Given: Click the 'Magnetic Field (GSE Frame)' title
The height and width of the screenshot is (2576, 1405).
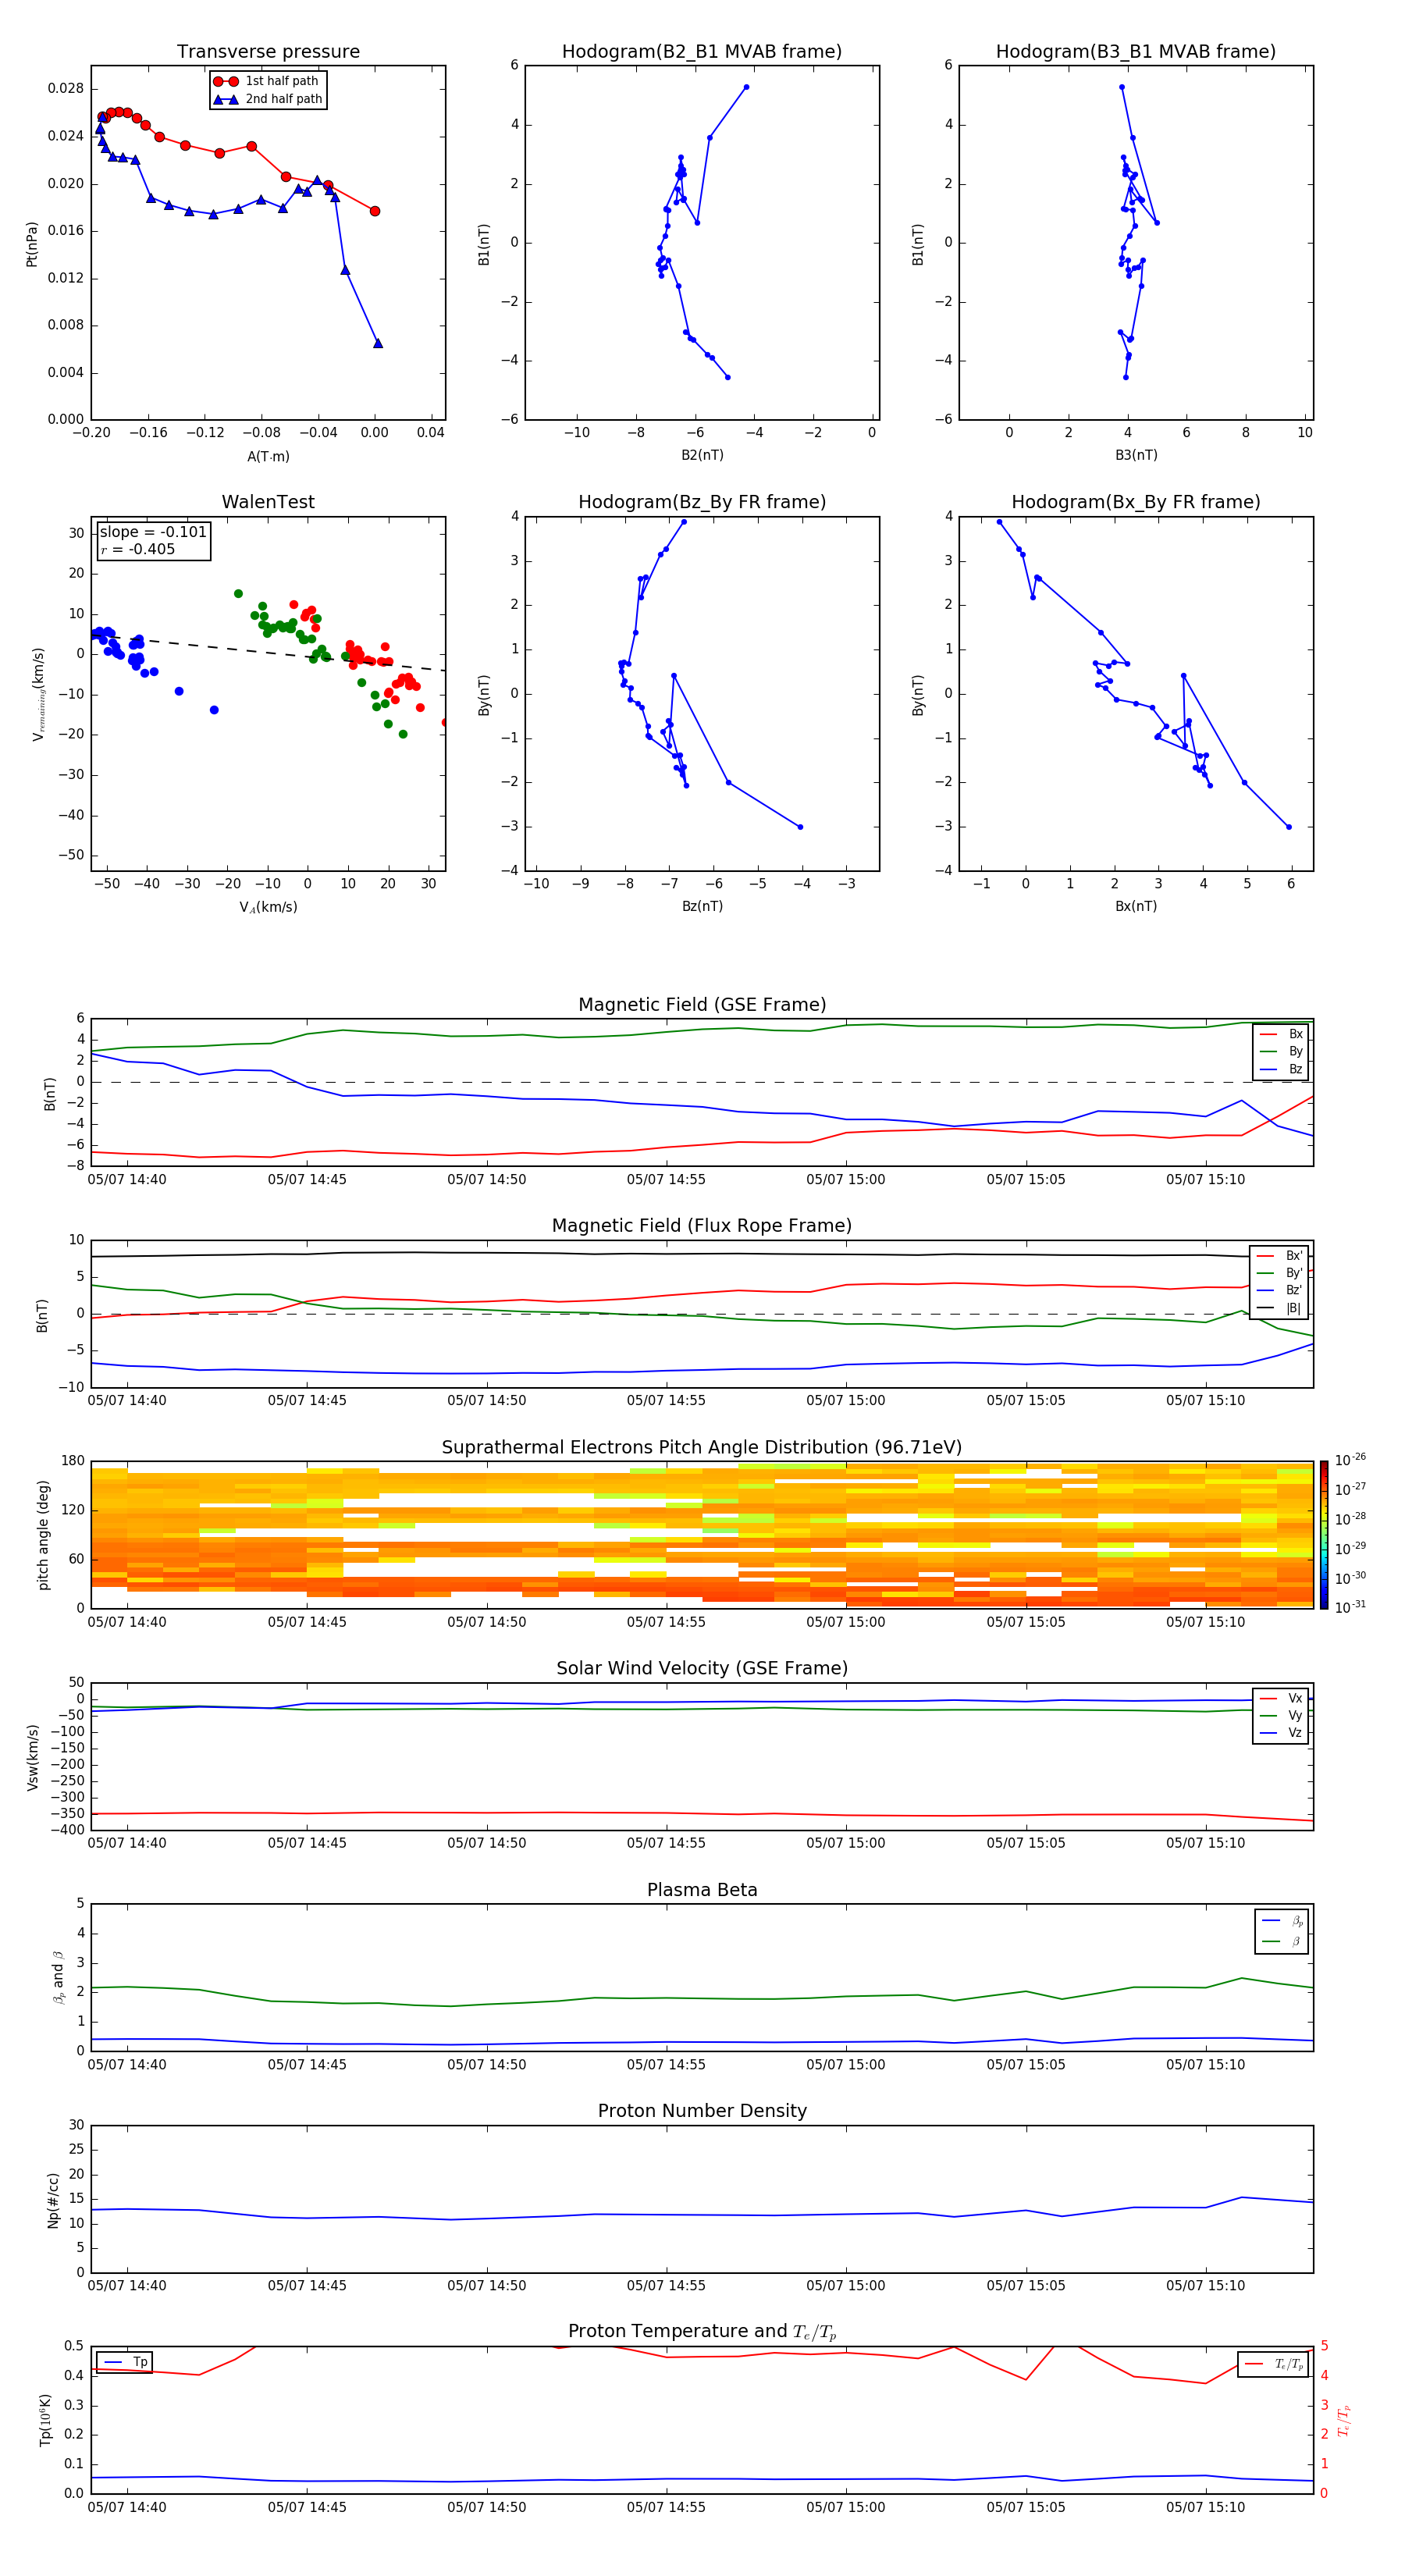Looking at the screenshot, I should click(702, 1005).
